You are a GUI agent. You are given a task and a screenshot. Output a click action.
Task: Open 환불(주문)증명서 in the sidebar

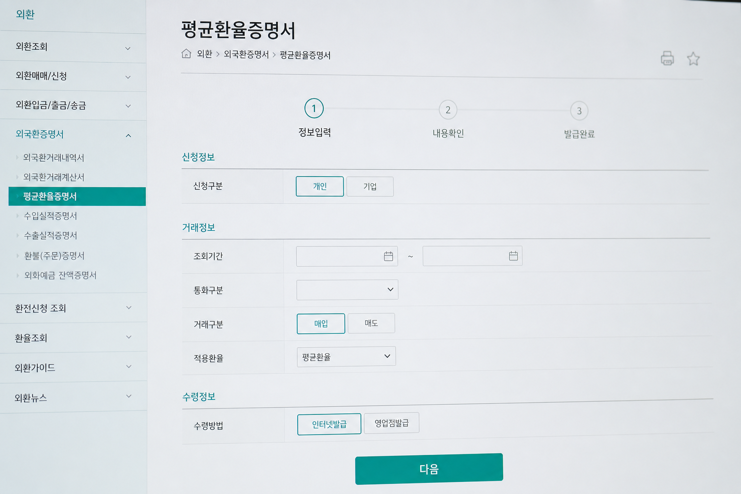point(54,256)
